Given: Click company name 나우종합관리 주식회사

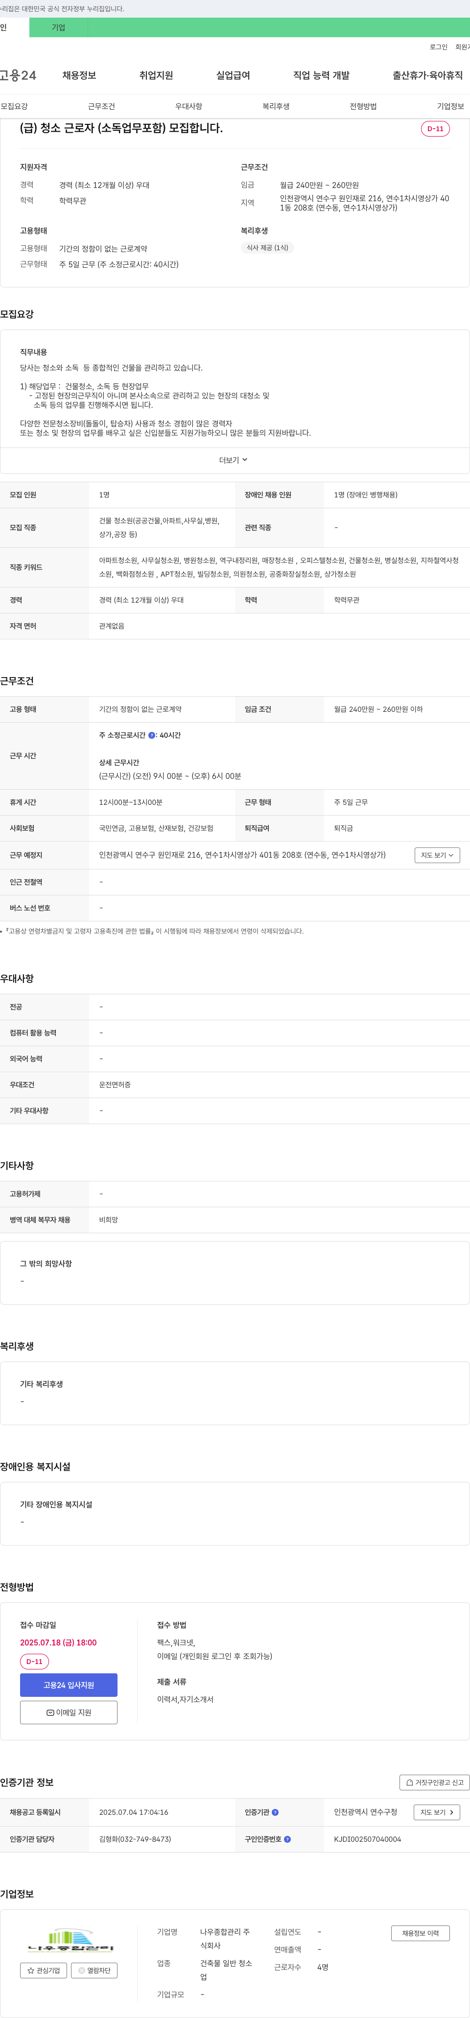Looking at the screenshot, I should point(225,1938).
